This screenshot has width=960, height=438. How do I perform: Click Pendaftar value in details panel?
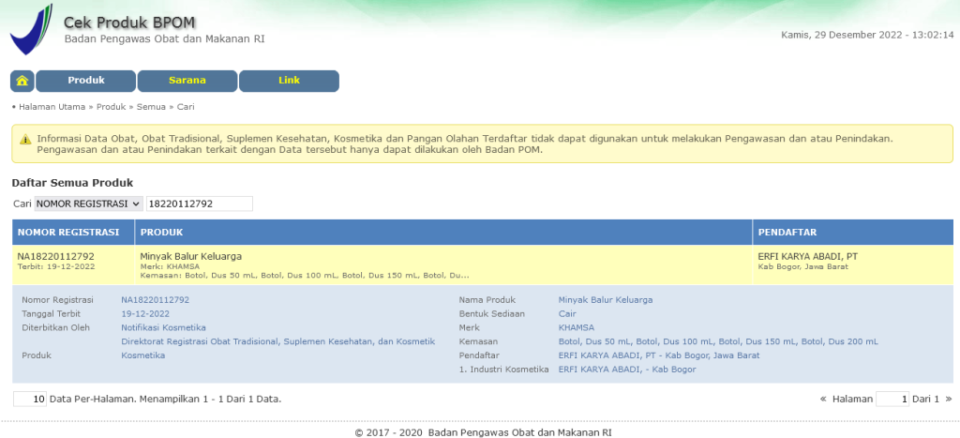[659, 355]
